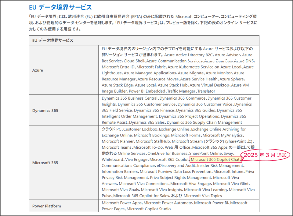The width and height of the screenshot is (293, 216).
Task: Click the text "Dynamics 365 Business Central"
Action: click(x=130, y=98)
